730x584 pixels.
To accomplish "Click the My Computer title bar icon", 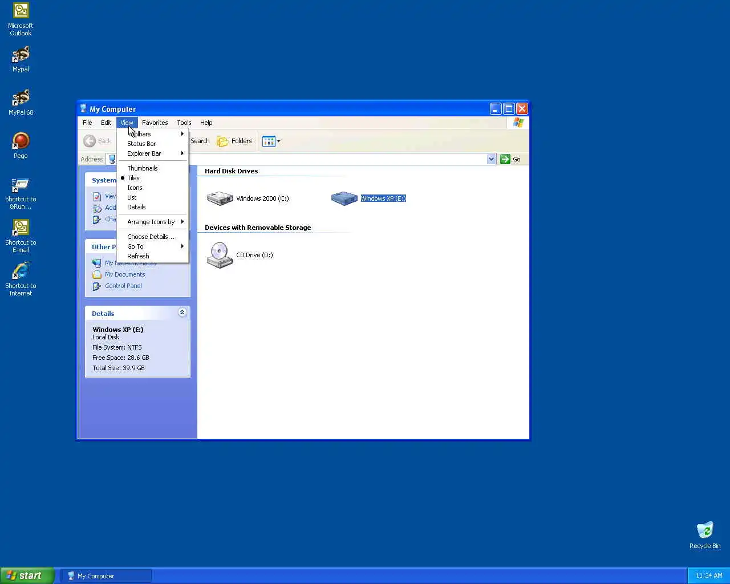I will (x=83, y=109).
